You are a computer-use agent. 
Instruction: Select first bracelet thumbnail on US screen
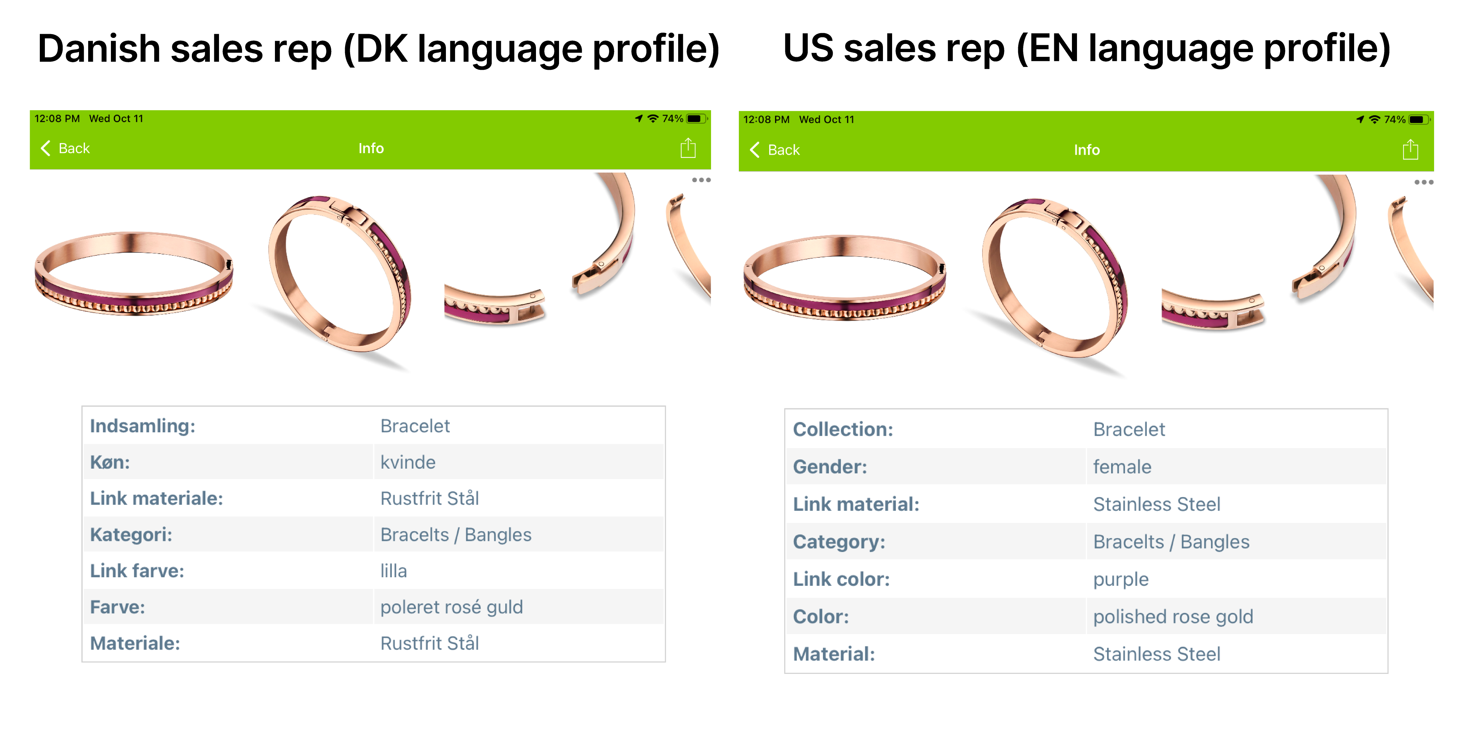point(844,277)
